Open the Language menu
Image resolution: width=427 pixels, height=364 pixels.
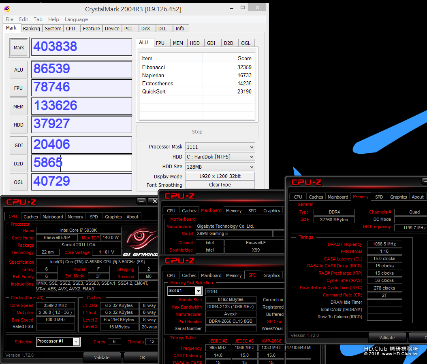click(76, 19)
